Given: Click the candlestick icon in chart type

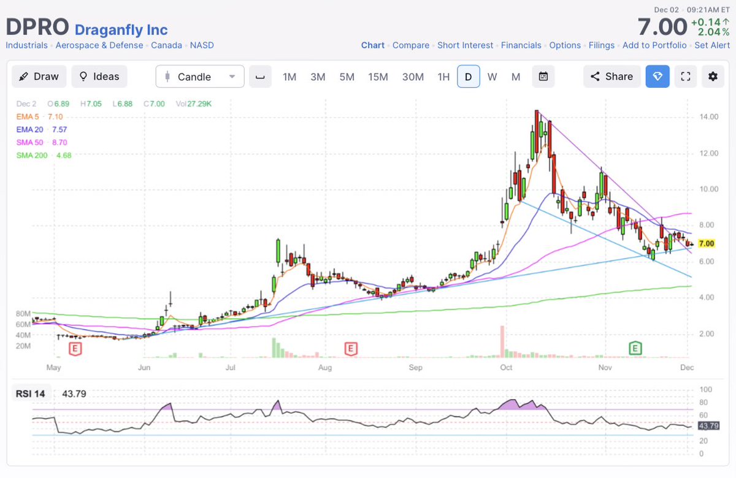Looking at the screenshot, I should click(x=167, y=77).
